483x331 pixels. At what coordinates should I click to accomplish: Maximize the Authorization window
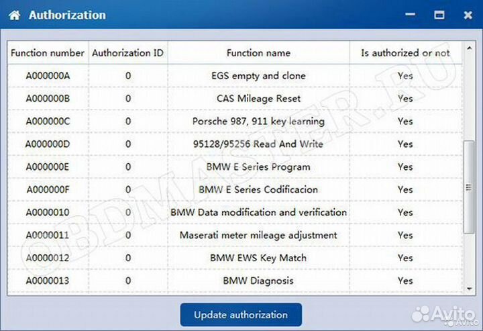439,15
